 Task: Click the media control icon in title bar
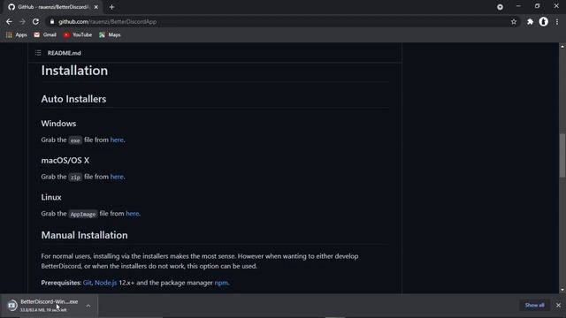pyautogui.click(x=500, y=7)
